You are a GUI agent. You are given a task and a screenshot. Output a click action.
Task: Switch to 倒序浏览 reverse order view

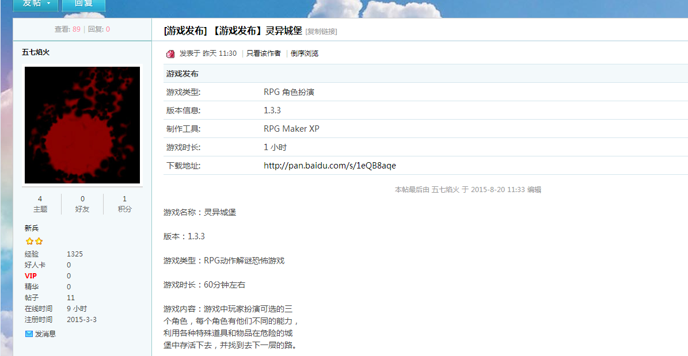click(x=305, y=53)
